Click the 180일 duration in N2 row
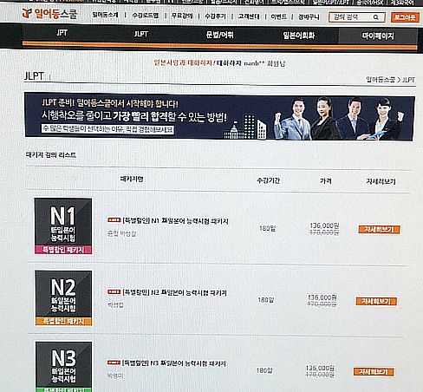 [x=266, y=300]
